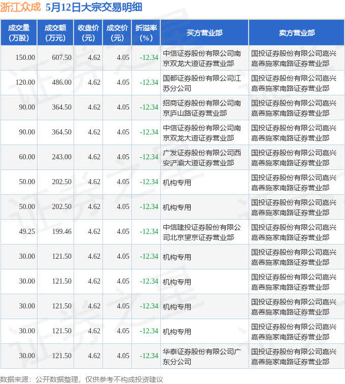Select the 成交额(万元) column header
The height and width of the screenshot is (384, 345).
pos(55,33)
